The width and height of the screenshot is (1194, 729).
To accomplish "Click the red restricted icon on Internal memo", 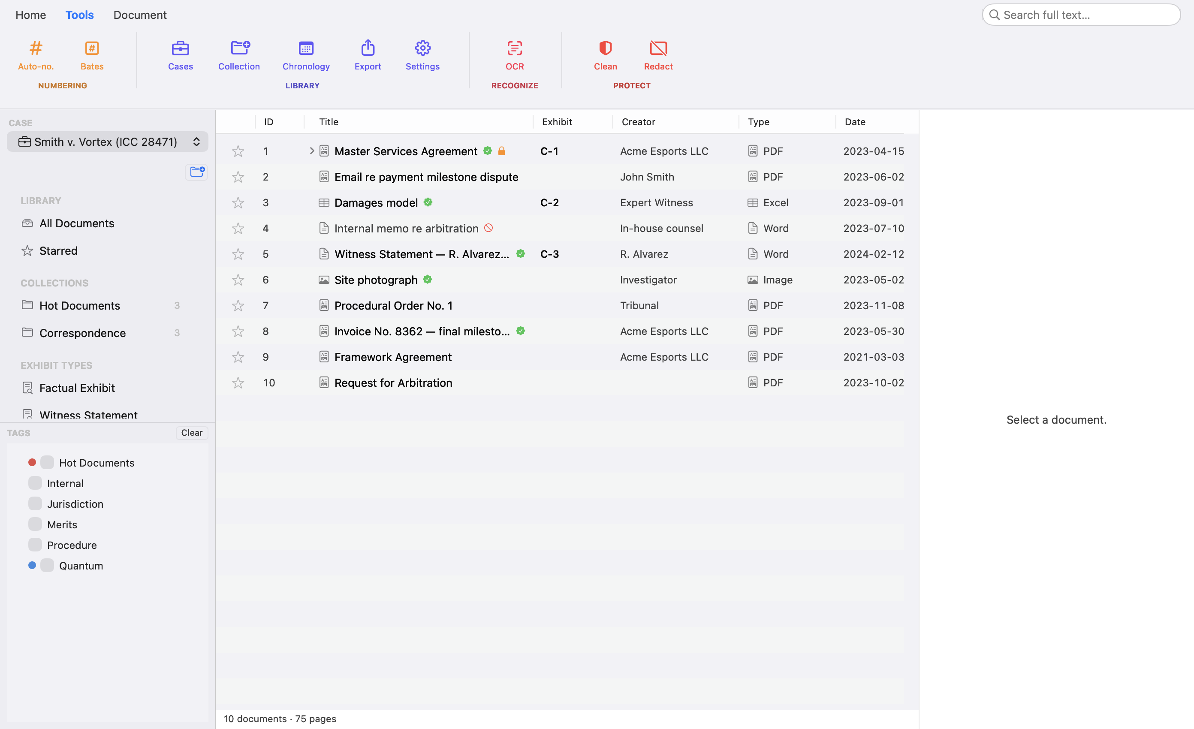I will 488,228.
